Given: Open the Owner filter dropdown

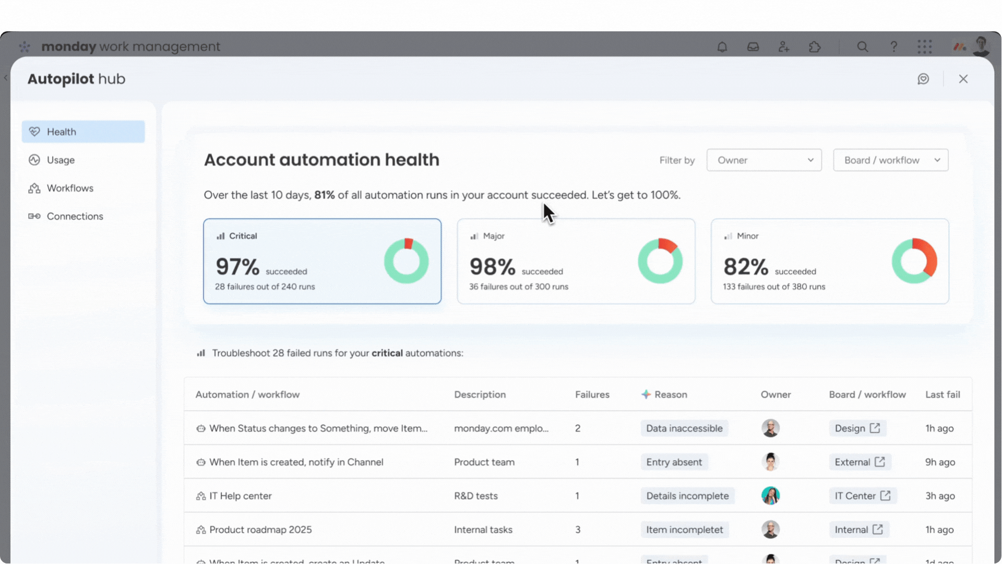Looking at the screenshot, I should pos(764,160).
